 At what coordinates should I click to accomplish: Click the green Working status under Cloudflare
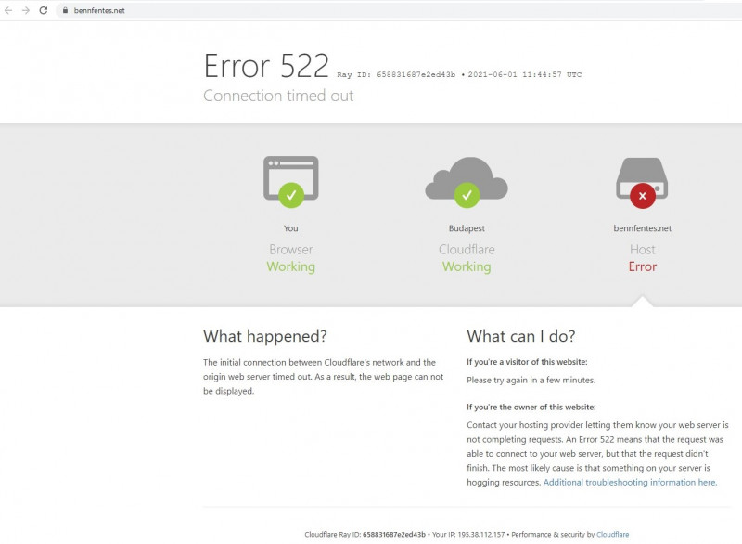(x=467, y=266)
